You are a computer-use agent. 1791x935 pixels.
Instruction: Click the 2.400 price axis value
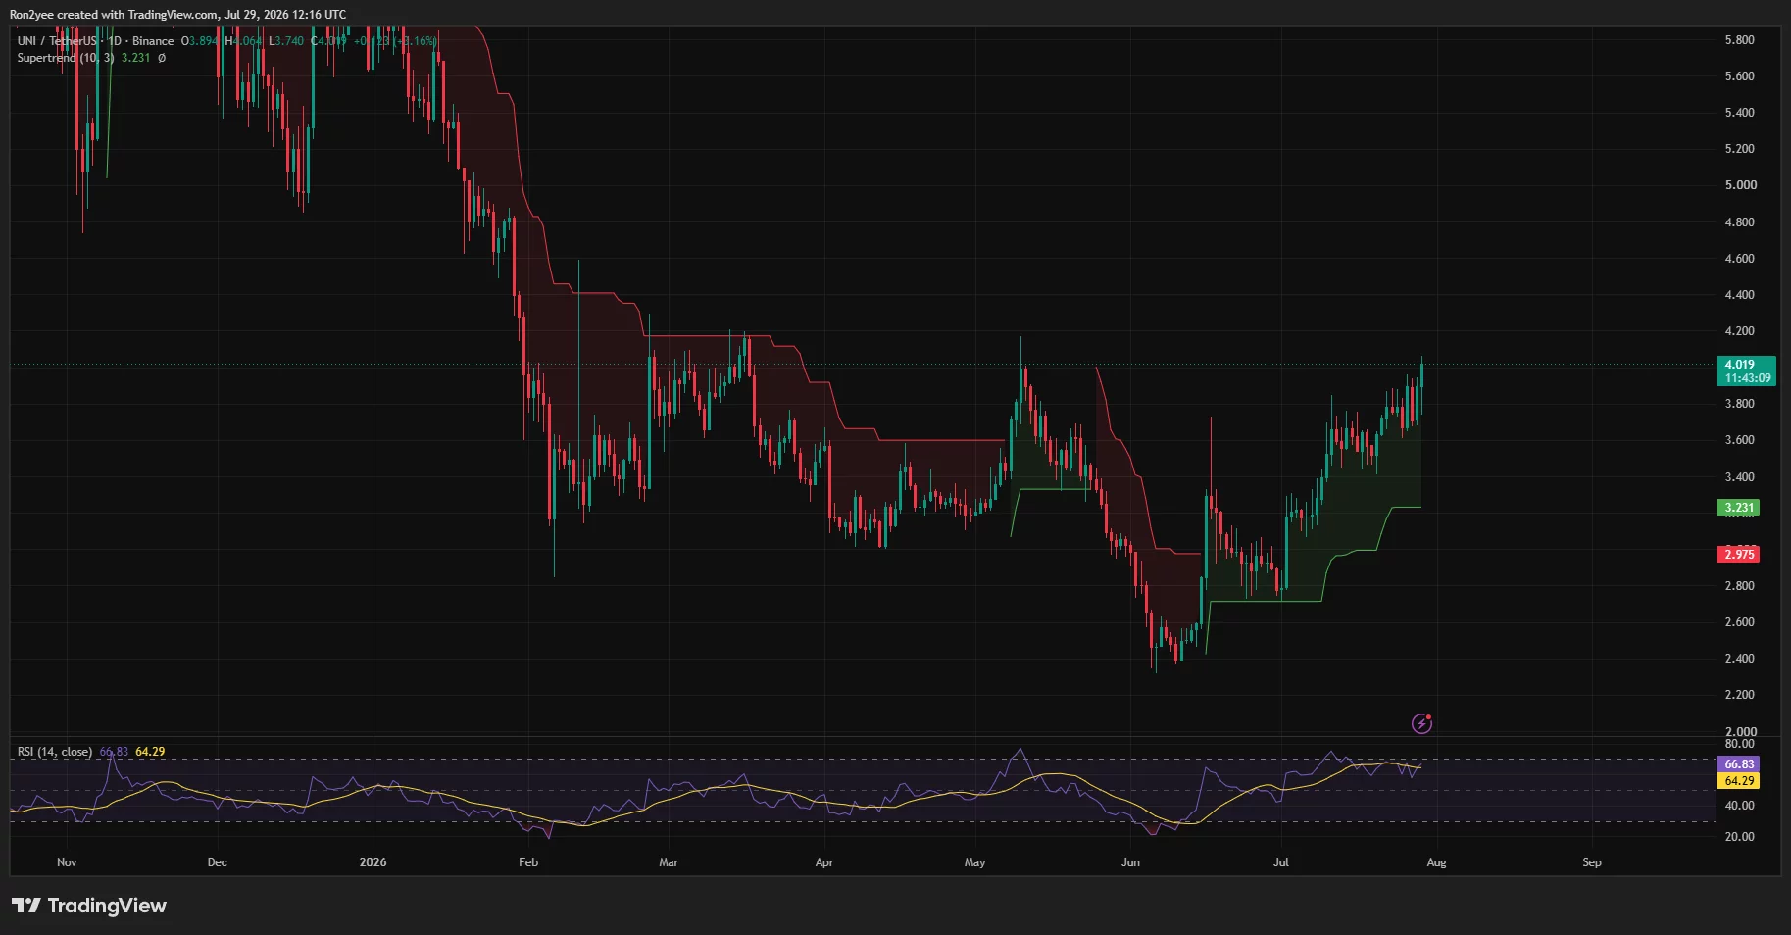[x=1740, y=659]
